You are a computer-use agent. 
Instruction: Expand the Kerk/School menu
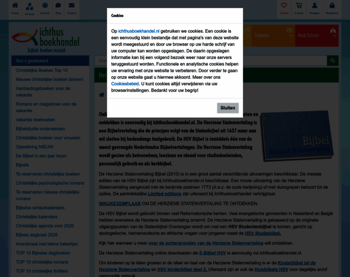317,36
